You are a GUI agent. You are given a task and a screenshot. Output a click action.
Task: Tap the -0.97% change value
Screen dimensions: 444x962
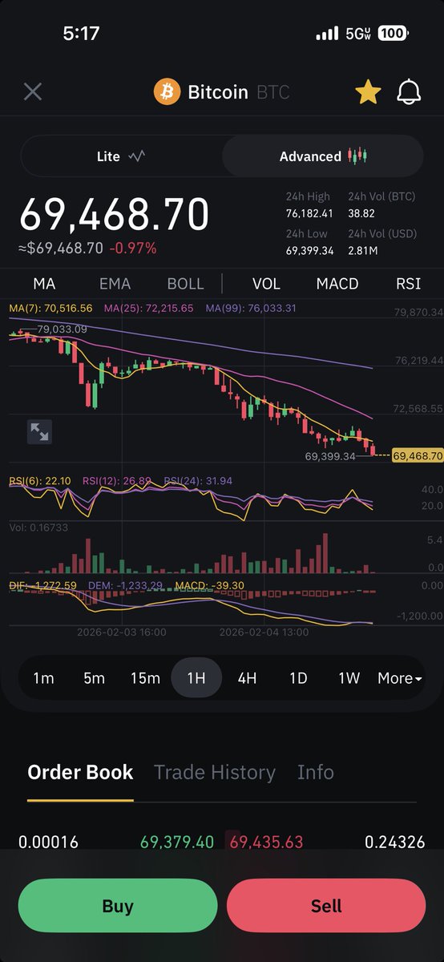(x=133, y=248)
